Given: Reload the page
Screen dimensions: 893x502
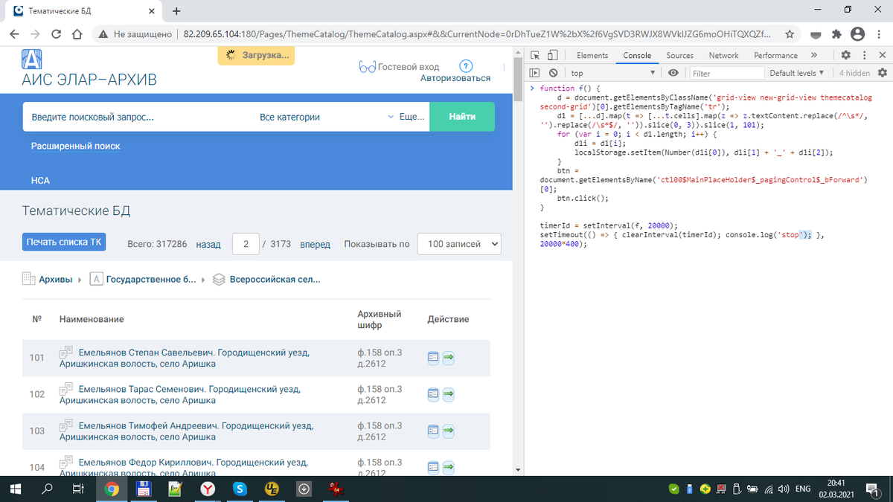Looking at the screenshot, I should pos(56,34).
